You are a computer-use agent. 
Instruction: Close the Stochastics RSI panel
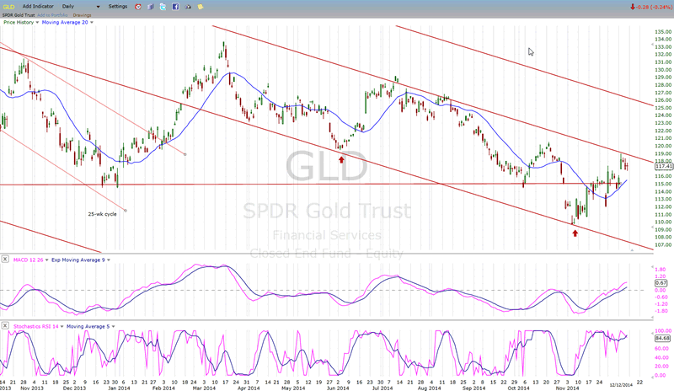(6, 324)
